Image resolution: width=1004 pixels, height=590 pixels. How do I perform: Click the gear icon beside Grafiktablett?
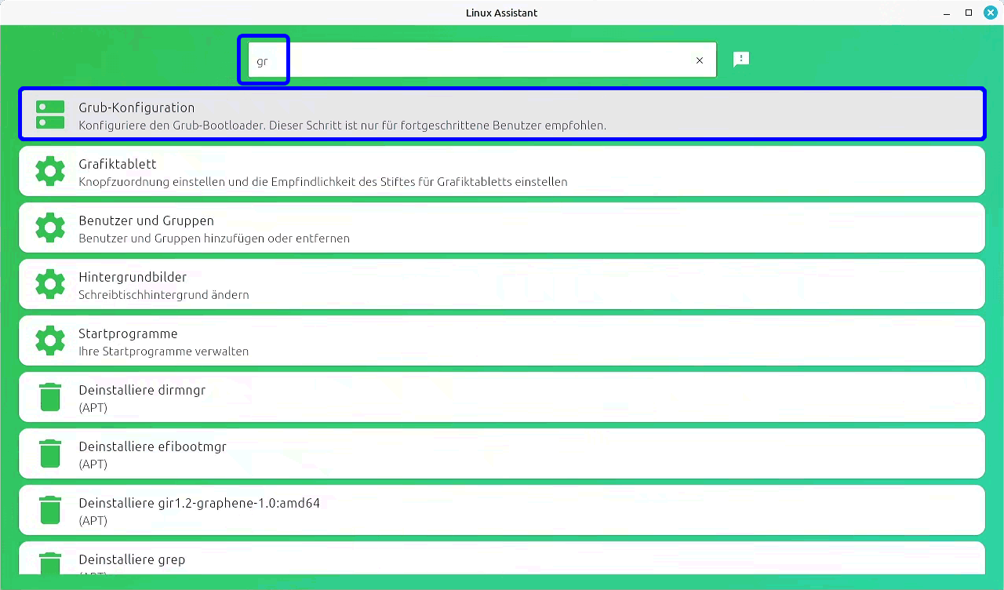(50, 171)
